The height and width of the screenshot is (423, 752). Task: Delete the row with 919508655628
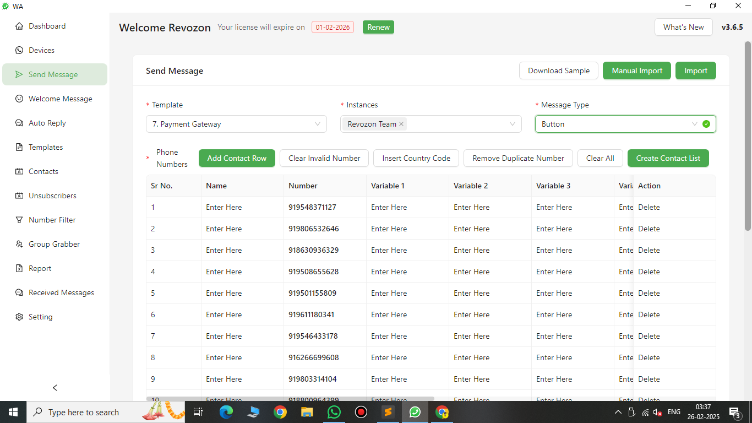pyautogui.click(x=649, y=272)
